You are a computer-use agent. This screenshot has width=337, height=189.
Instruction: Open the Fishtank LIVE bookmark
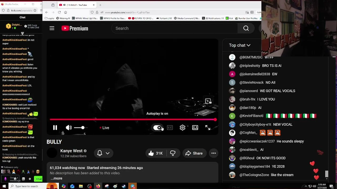pos(164,18)
